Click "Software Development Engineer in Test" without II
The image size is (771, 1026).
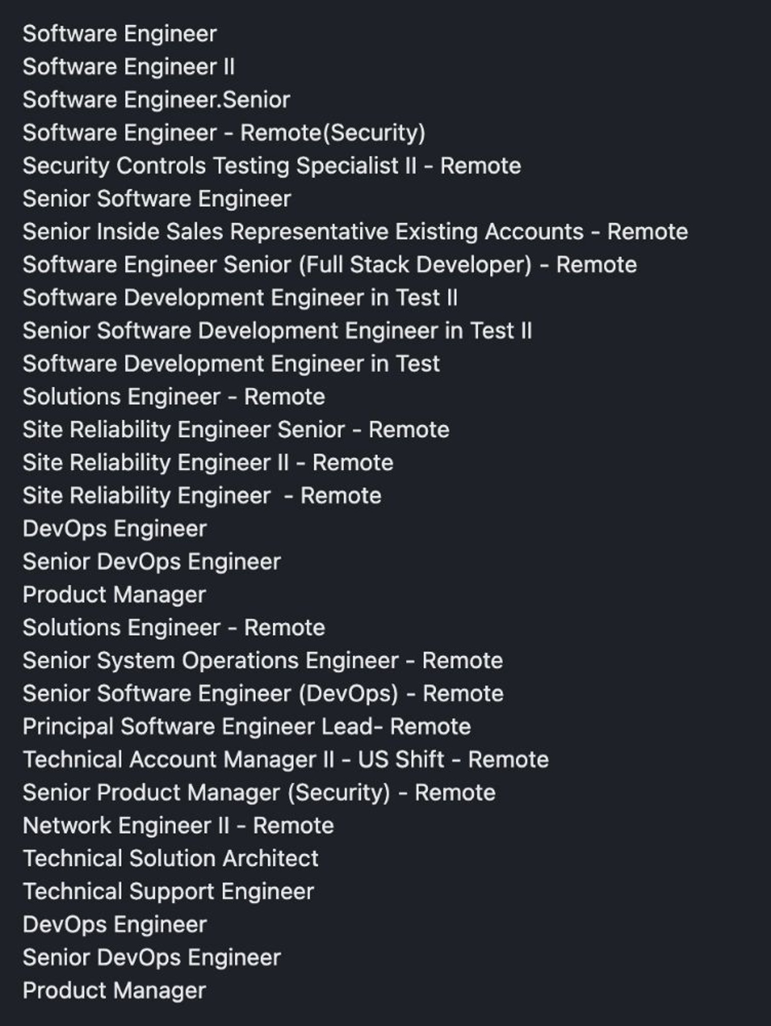[231, 364]
